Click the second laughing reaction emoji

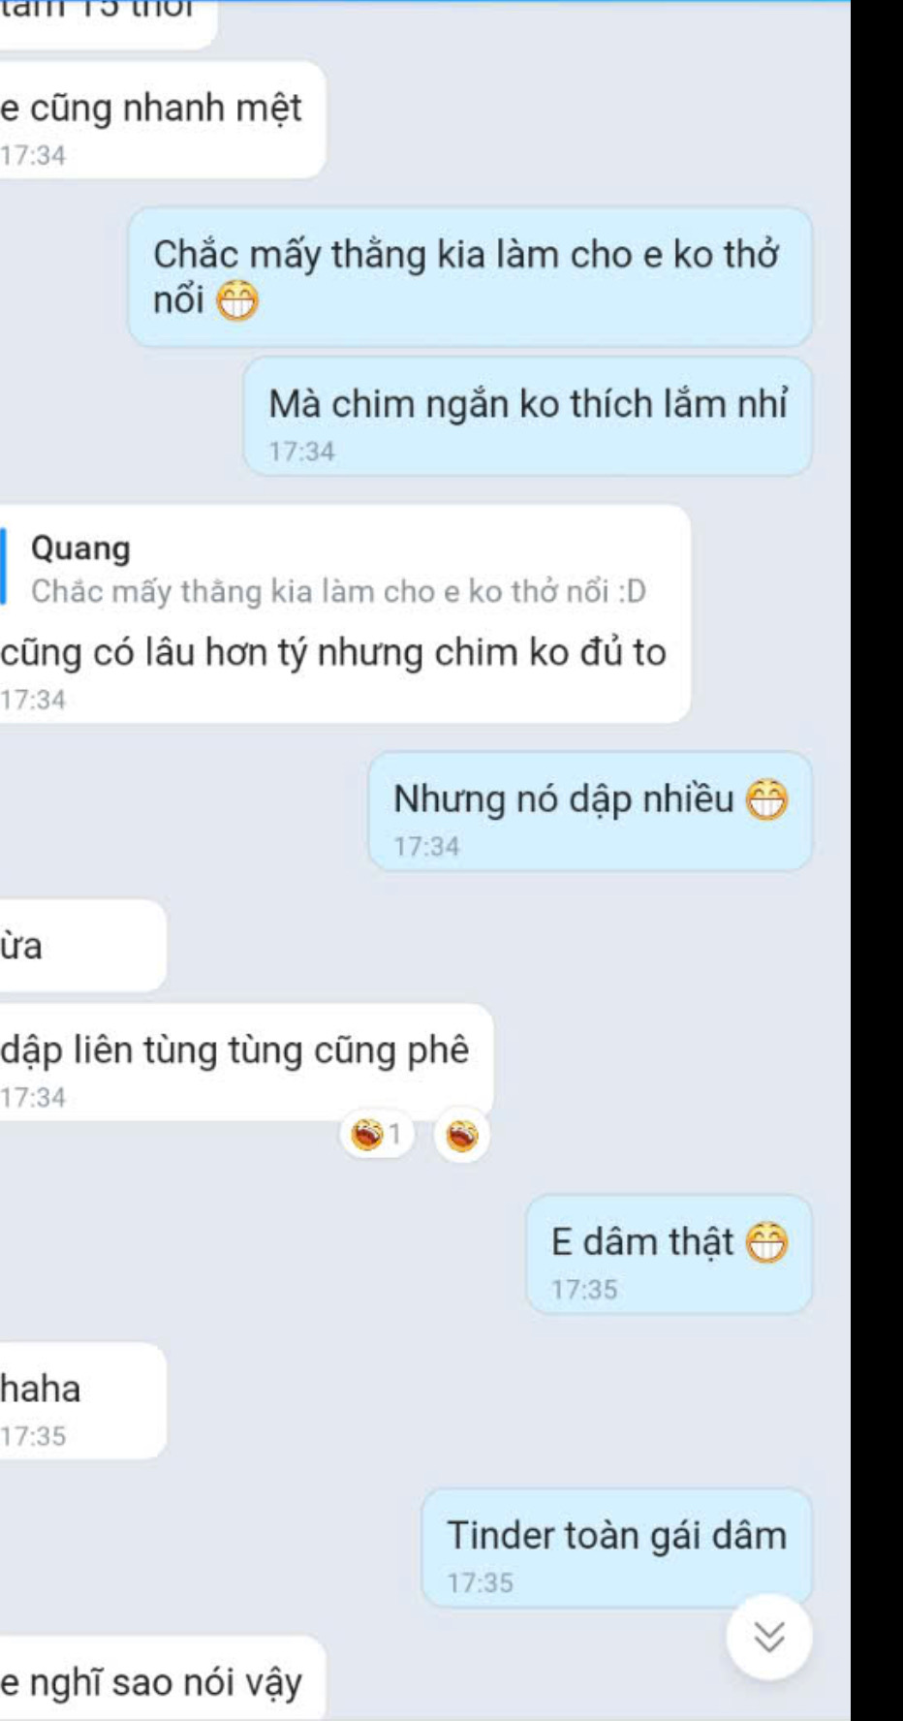pyautogui.click(x=461, y=1133)
